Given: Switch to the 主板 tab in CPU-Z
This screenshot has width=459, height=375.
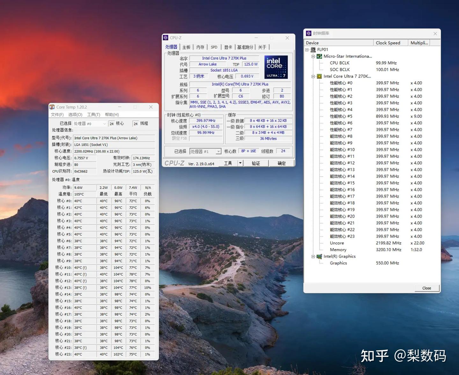Looking at the screenshot, I should point(186,47).
